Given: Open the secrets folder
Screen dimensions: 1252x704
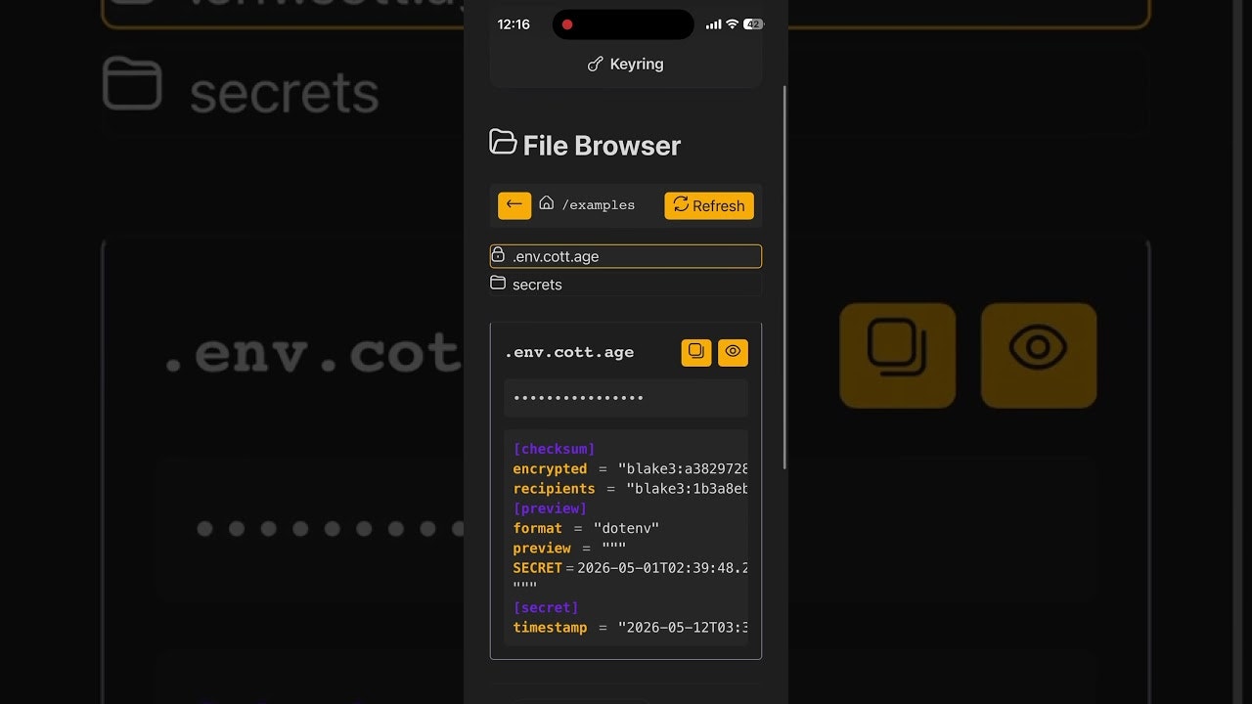Looking at the screenshot, I should point(626,285).
